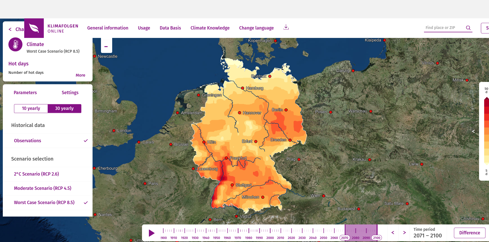Jump to 2000 on the timeline

(270, 238)
